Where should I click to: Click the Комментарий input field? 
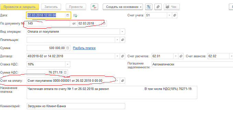click(76, 106)
